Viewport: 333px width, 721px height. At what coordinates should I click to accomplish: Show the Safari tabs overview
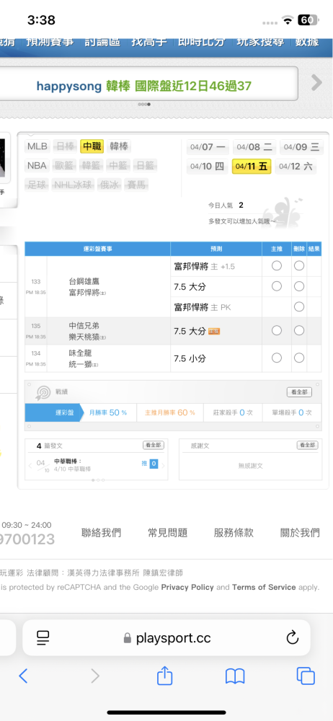pos(306,676)
